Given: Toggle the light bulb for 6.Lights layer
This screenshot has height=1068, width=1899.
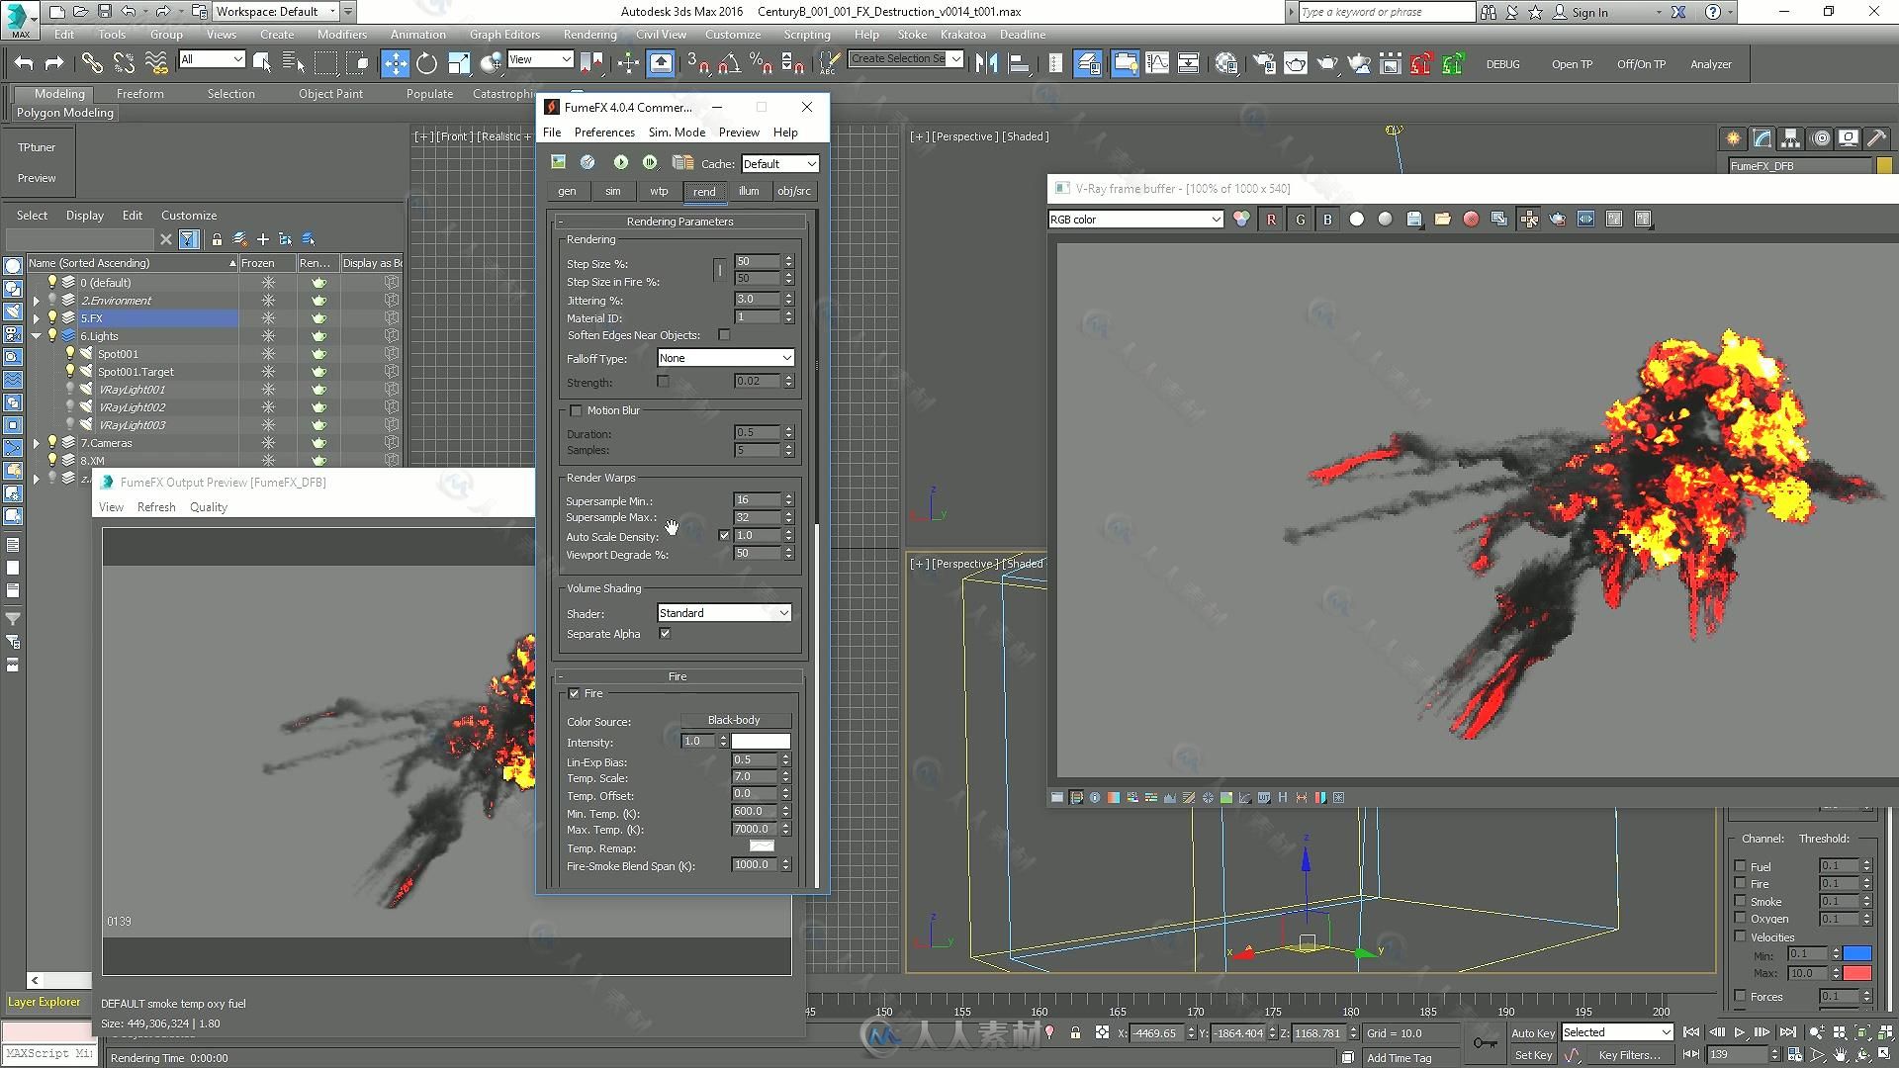Looking at the screenshot, I should point(52,336).
